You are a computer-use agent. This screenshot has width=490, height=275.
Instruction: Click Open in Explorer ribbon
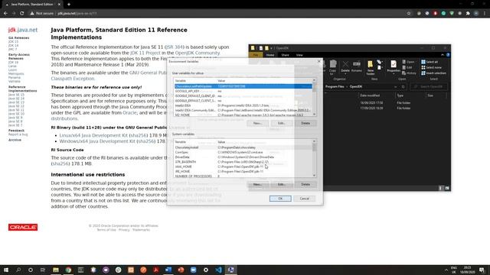tap(409, 62)
